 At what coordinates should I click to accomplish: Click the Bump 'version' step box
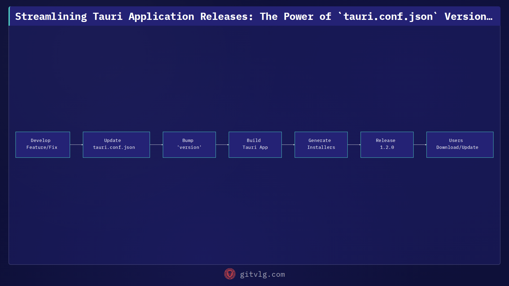189,145
